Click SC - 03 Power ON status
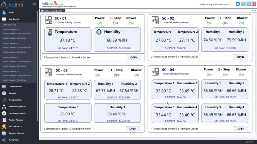257x144 pixels. pos(98,75)
